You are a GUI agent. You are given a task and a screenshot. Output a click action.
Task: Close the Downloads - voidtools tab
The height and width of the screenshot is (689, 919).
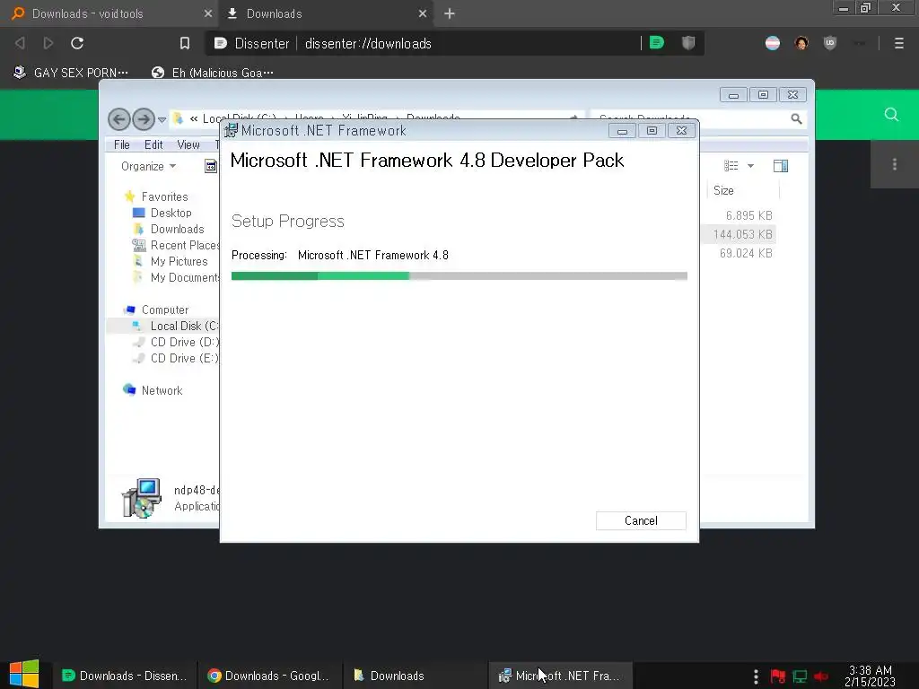208,13
